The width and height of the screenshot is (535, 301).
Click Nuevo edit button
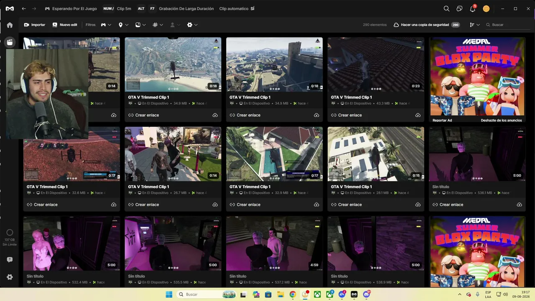pos(65,25)
